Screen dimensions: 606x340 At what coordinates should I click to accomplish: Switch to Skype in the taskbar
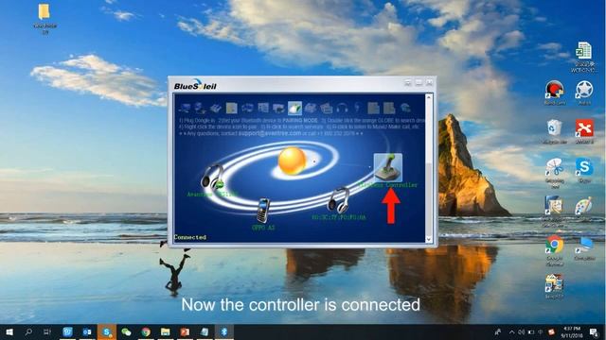tap(107, 331)
